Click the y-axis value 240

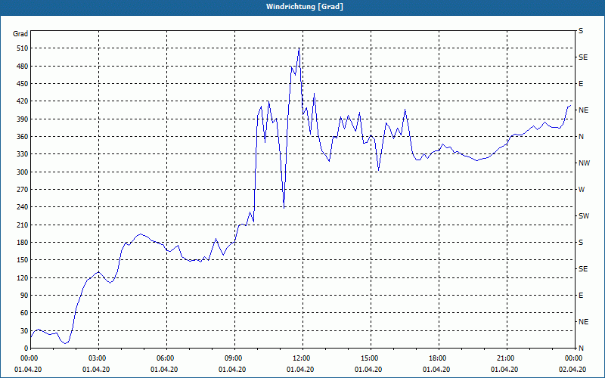[23, 207]
